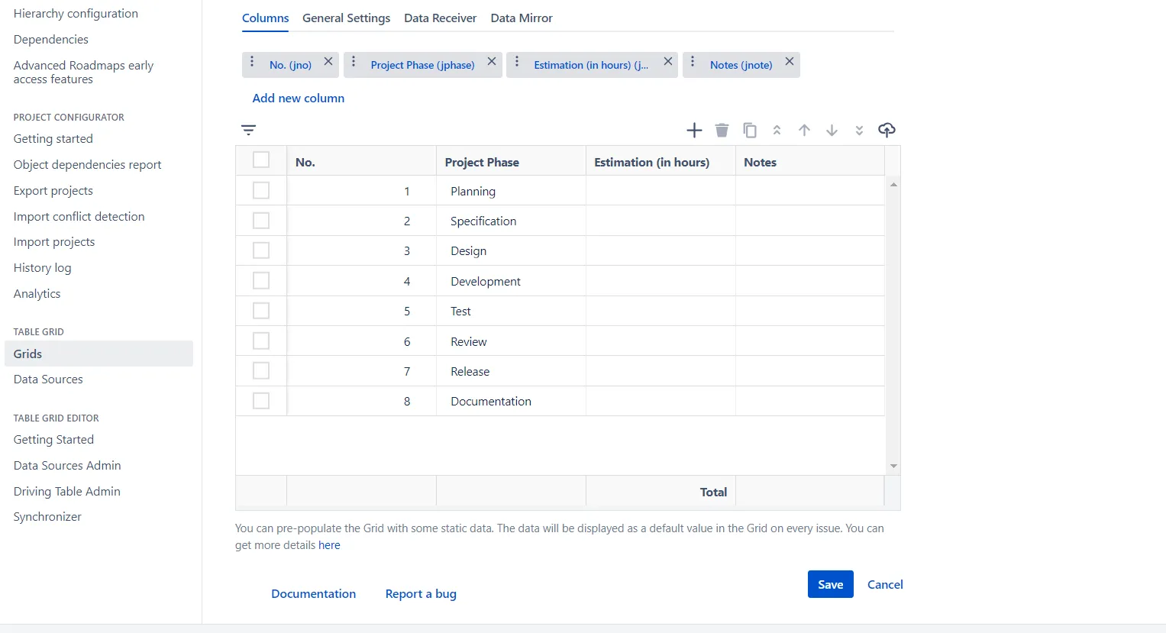Viewport: 1166px width, 633px height.
Task: Click the delete row trash icon
Action: [722, 131]
